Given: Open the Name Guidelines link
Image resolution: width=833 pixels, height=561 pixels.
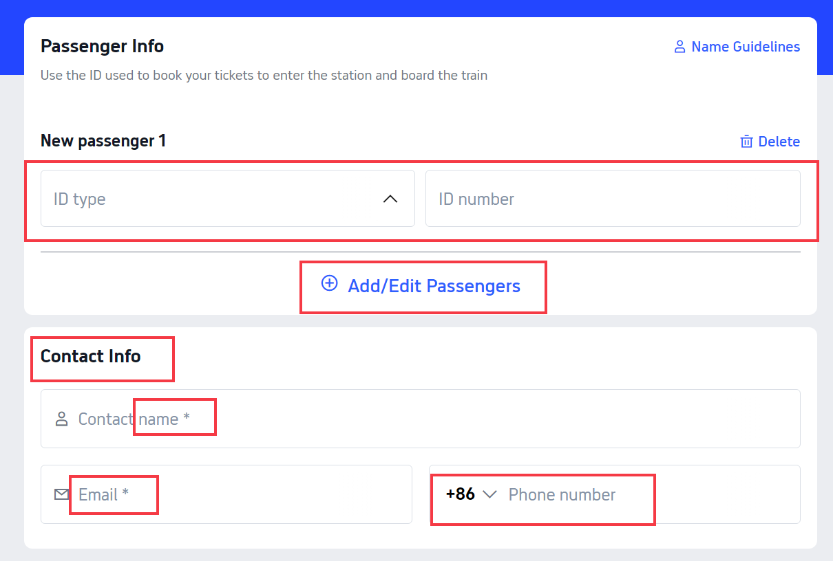Looking at the screenshot, I should (x=746, y=46).
